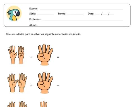Click the Escola label text
The height and width of the screenshot is (107, 134).
[x=33, y=9]
